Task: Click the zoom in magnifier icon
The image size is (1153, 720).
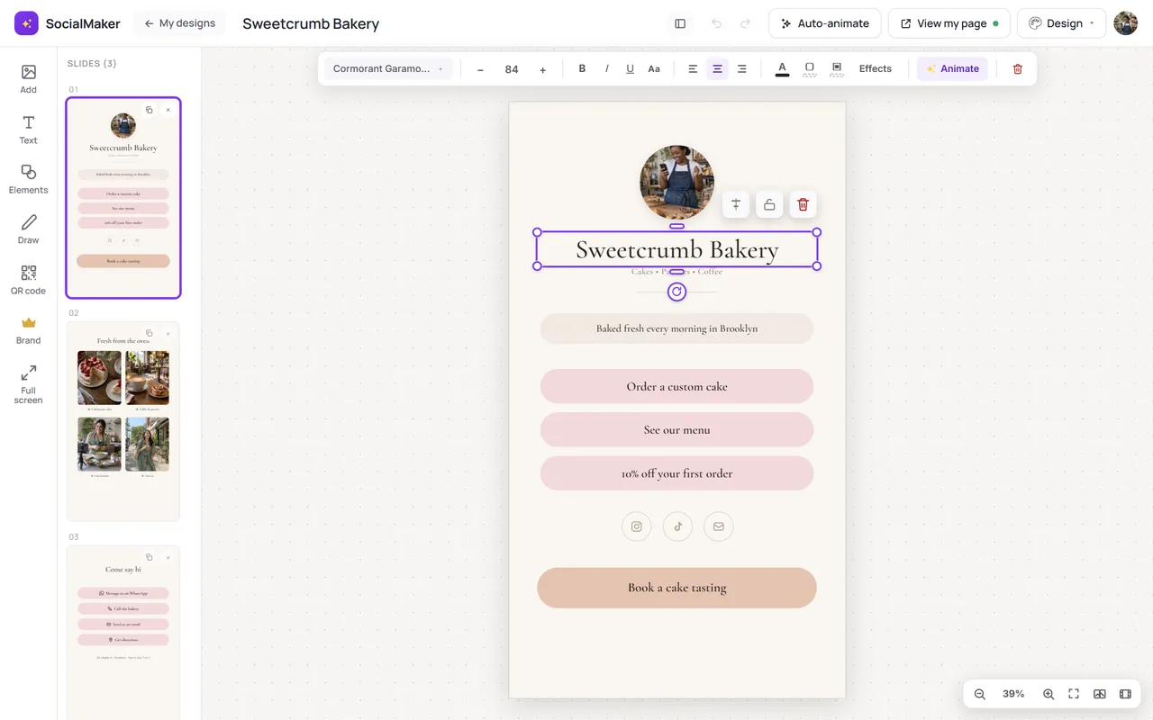Action: 1049,694
